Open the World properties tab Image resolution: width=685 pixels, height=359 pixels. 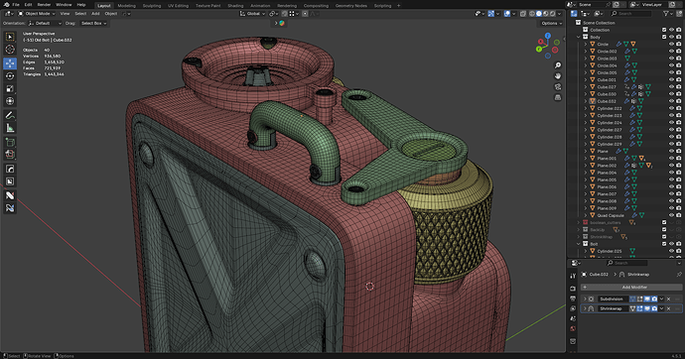(x=573, y=329)
